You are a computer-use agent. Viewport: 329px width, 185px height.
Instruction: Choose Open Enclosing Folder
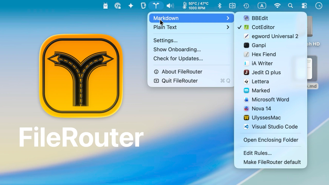[x=271, y=140]
